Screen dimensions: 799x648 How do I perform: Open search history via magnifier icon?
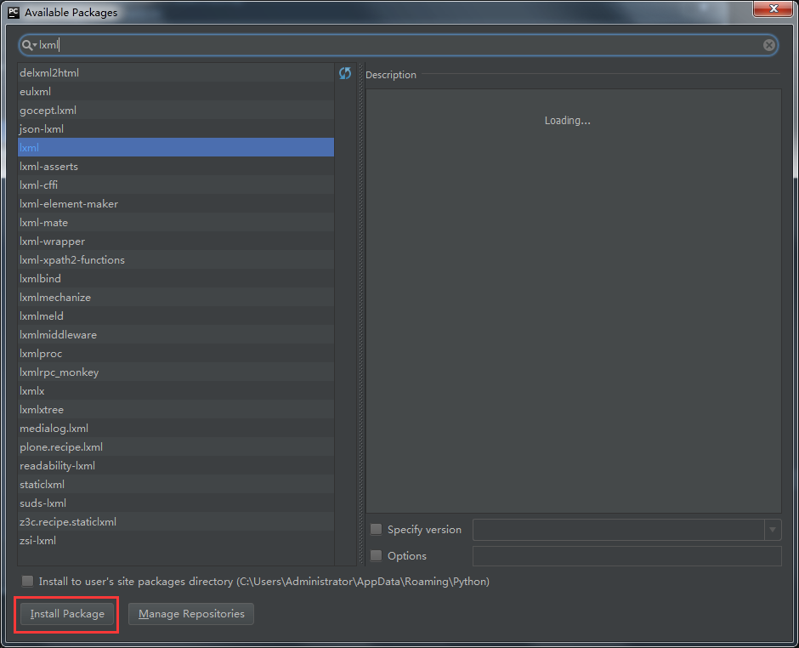pos(29,45)
